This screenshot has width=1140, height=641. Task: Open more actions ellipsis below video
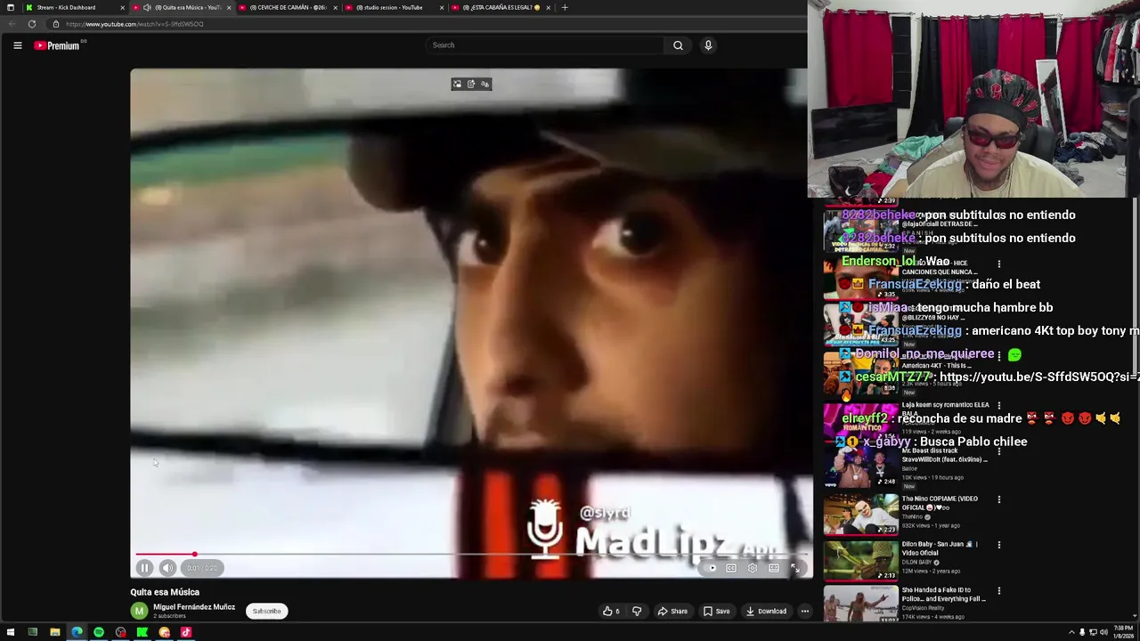[x=804, y=612]
